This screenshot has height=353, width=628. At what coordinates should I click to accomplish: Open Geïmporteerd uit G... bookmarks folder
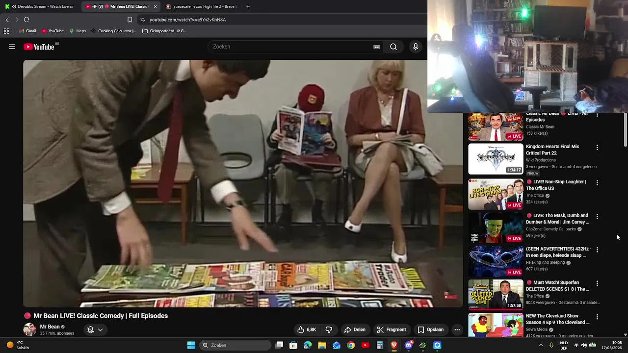coord(164,31)
